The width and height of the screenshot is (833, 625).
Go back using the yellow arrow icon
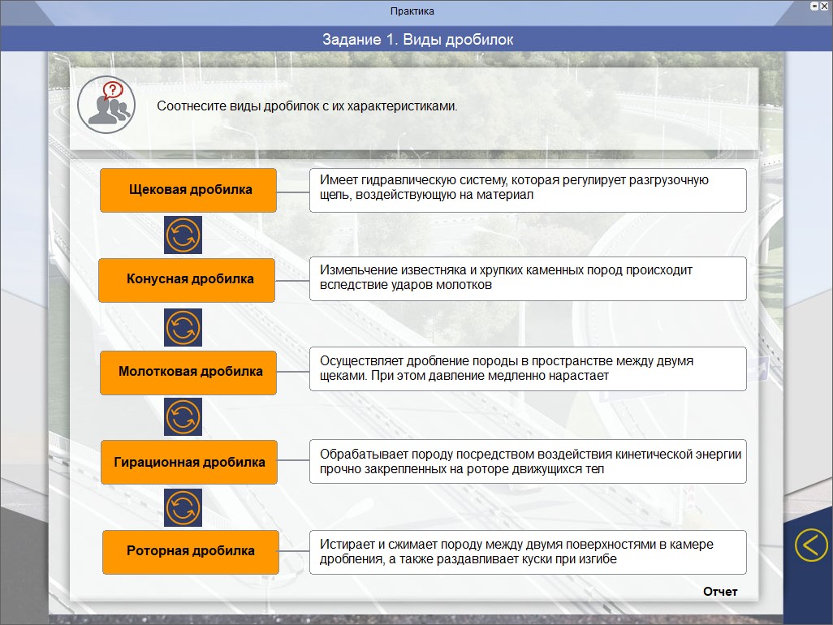[810, 545]
